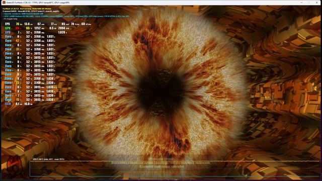The height and width of the screenshot is (181, 322).
Task: Click the Frames and time statistics line
Action: click(x=31, y=11)
